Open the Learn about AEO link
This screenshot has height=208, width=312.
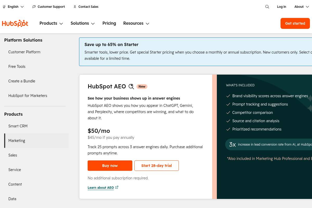tap(101, 188)
